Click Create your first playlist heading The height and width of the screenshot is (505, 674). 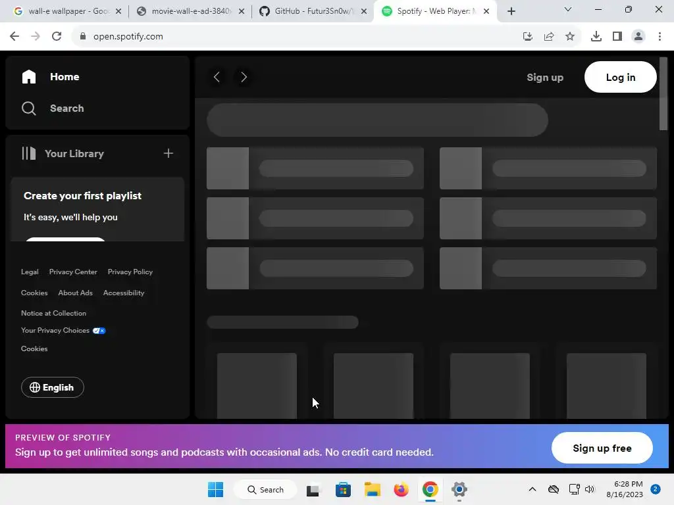coord(82,196)
